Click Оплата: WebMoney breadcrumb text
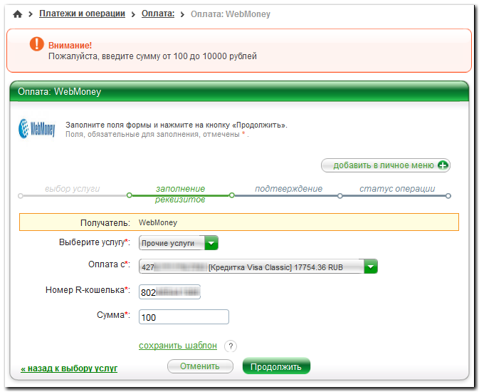This screenshot has width=479, height=392. [231, 14]
